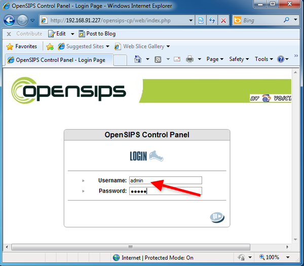Click the Read Mail icon

(x=177, y=59)
